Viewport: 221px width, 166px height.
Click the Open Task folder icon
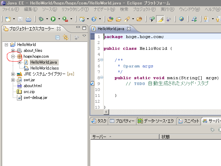click(118, 19)
